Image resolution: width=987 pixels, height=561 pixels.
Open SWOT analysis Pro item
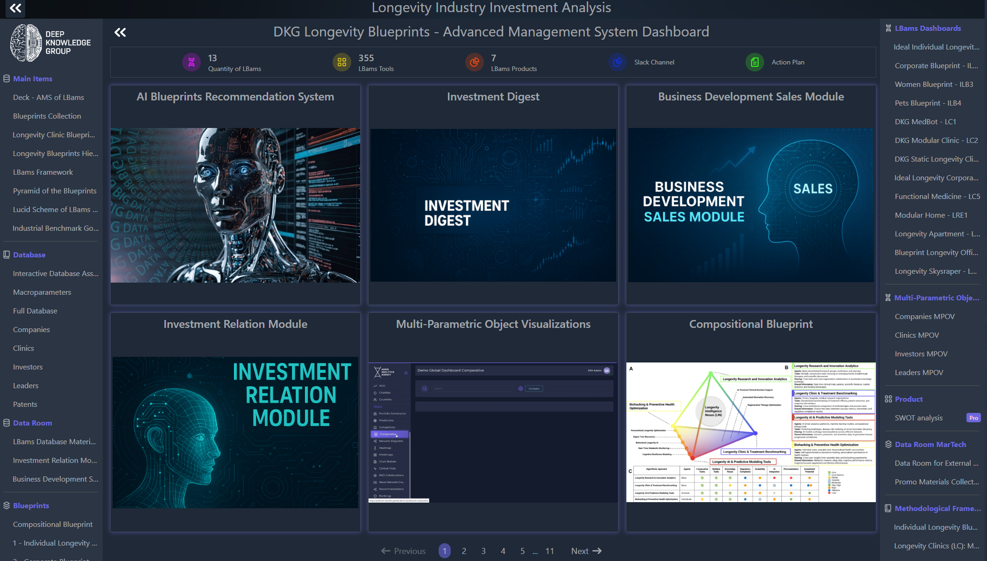coord(918,418)
